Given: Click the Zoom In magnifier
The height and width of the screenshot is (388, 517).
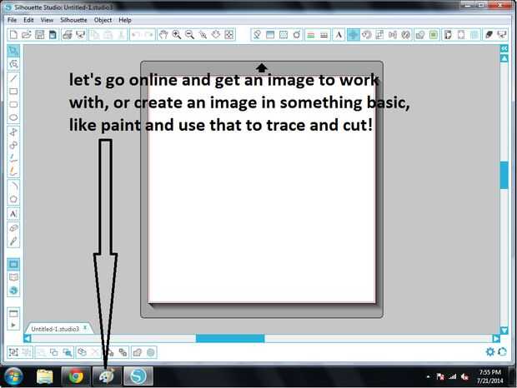Looking at the screenshot, I should [177, 35].
